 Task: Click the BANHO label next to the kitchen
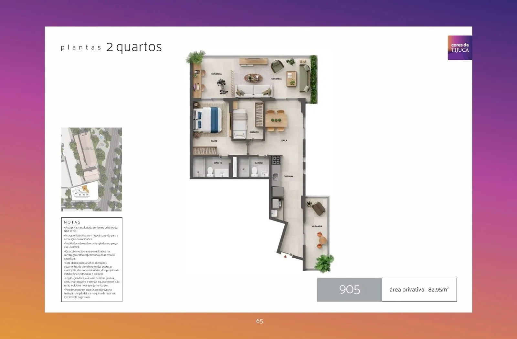(258, 163)
